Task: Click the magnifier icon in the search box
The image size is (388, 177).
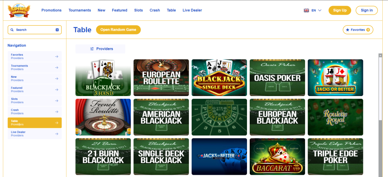Action: pos(12,29)
